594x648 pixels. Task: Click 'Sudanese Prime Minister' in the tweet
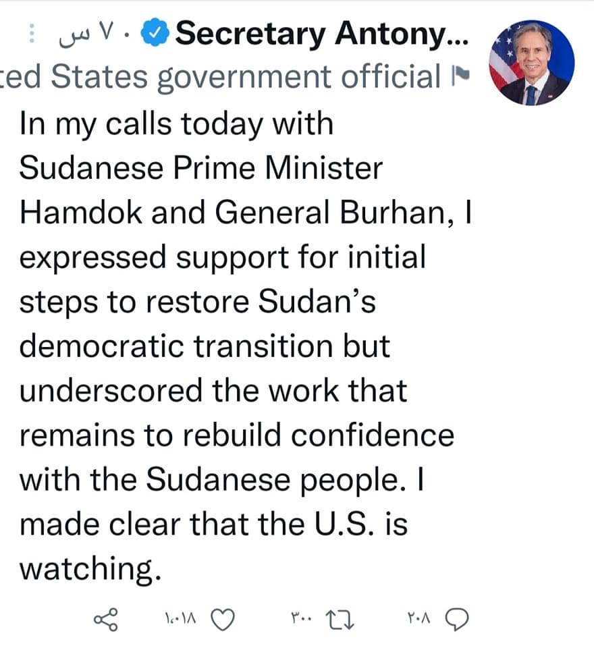point(200,169)
